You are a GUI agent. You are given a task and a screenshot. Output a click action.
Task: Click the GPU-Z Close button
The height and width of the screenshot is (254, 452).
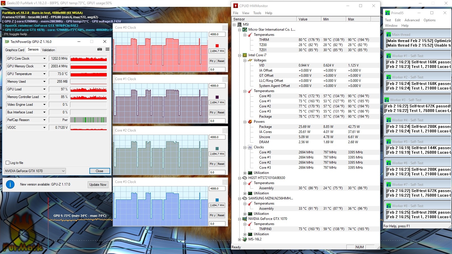tap(99, 171)
